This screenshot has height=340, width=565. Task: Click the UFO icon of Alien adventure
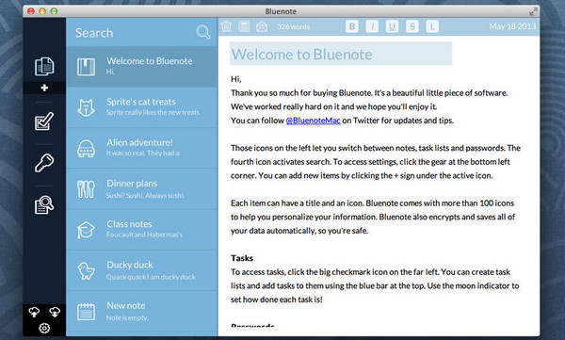[x=86, y=148]
